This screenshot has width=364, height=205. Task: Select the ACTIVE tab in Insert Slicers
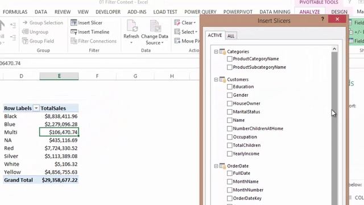(x=215, y=35)
